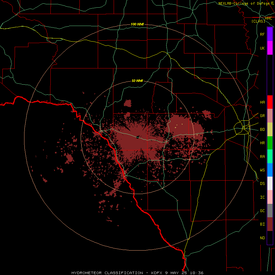Click the HR legend label
Image resolution: width=275 pixels, height=275 pixels.
pyautogui.click(x=262, y=143)
